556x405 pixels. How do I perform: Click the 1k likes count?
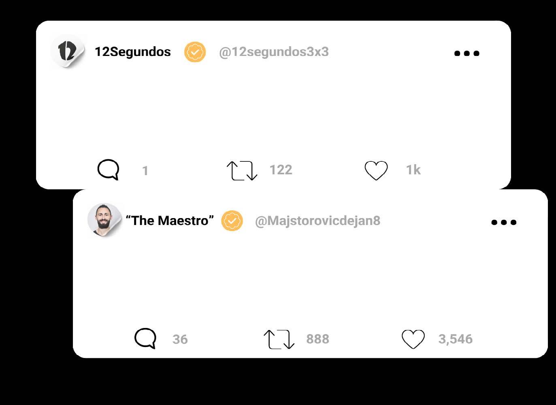click(x=413, y=170)
